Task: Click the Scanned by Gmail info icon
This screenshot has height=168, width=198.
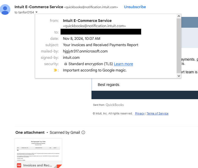Action: pos(83,132)
